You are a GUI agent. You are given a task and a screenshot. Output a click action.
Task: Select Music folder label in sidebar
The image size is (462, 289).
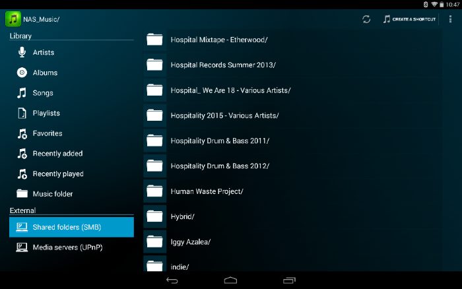[53, 194]
